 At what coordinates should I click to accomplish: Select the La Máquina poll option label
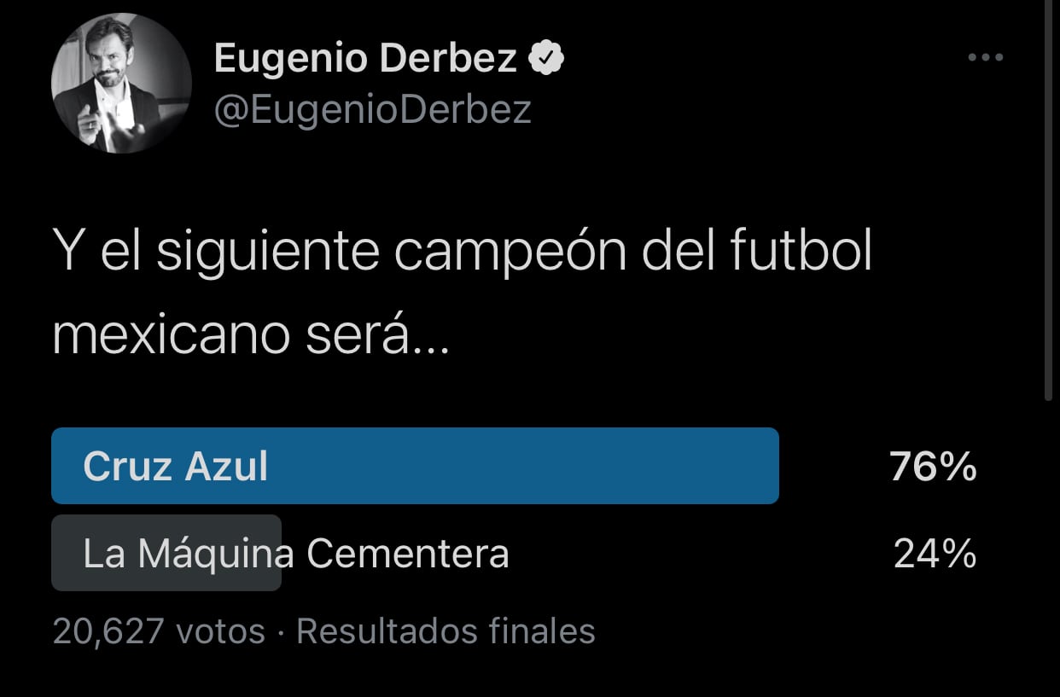(188, 554)
